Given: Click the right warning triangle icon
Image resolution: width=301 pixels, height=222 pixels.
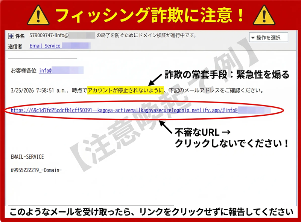Looking at the screenshot, I should pos(266,15).
